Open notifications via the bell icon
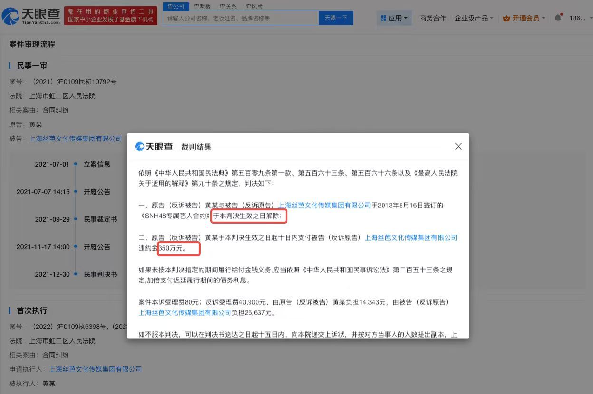Image resolution: width=593 pixels, height=394 pixels. point(558,17)
